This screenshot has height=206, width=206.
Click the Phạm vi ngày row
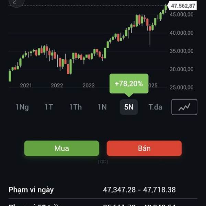point(103,190)
